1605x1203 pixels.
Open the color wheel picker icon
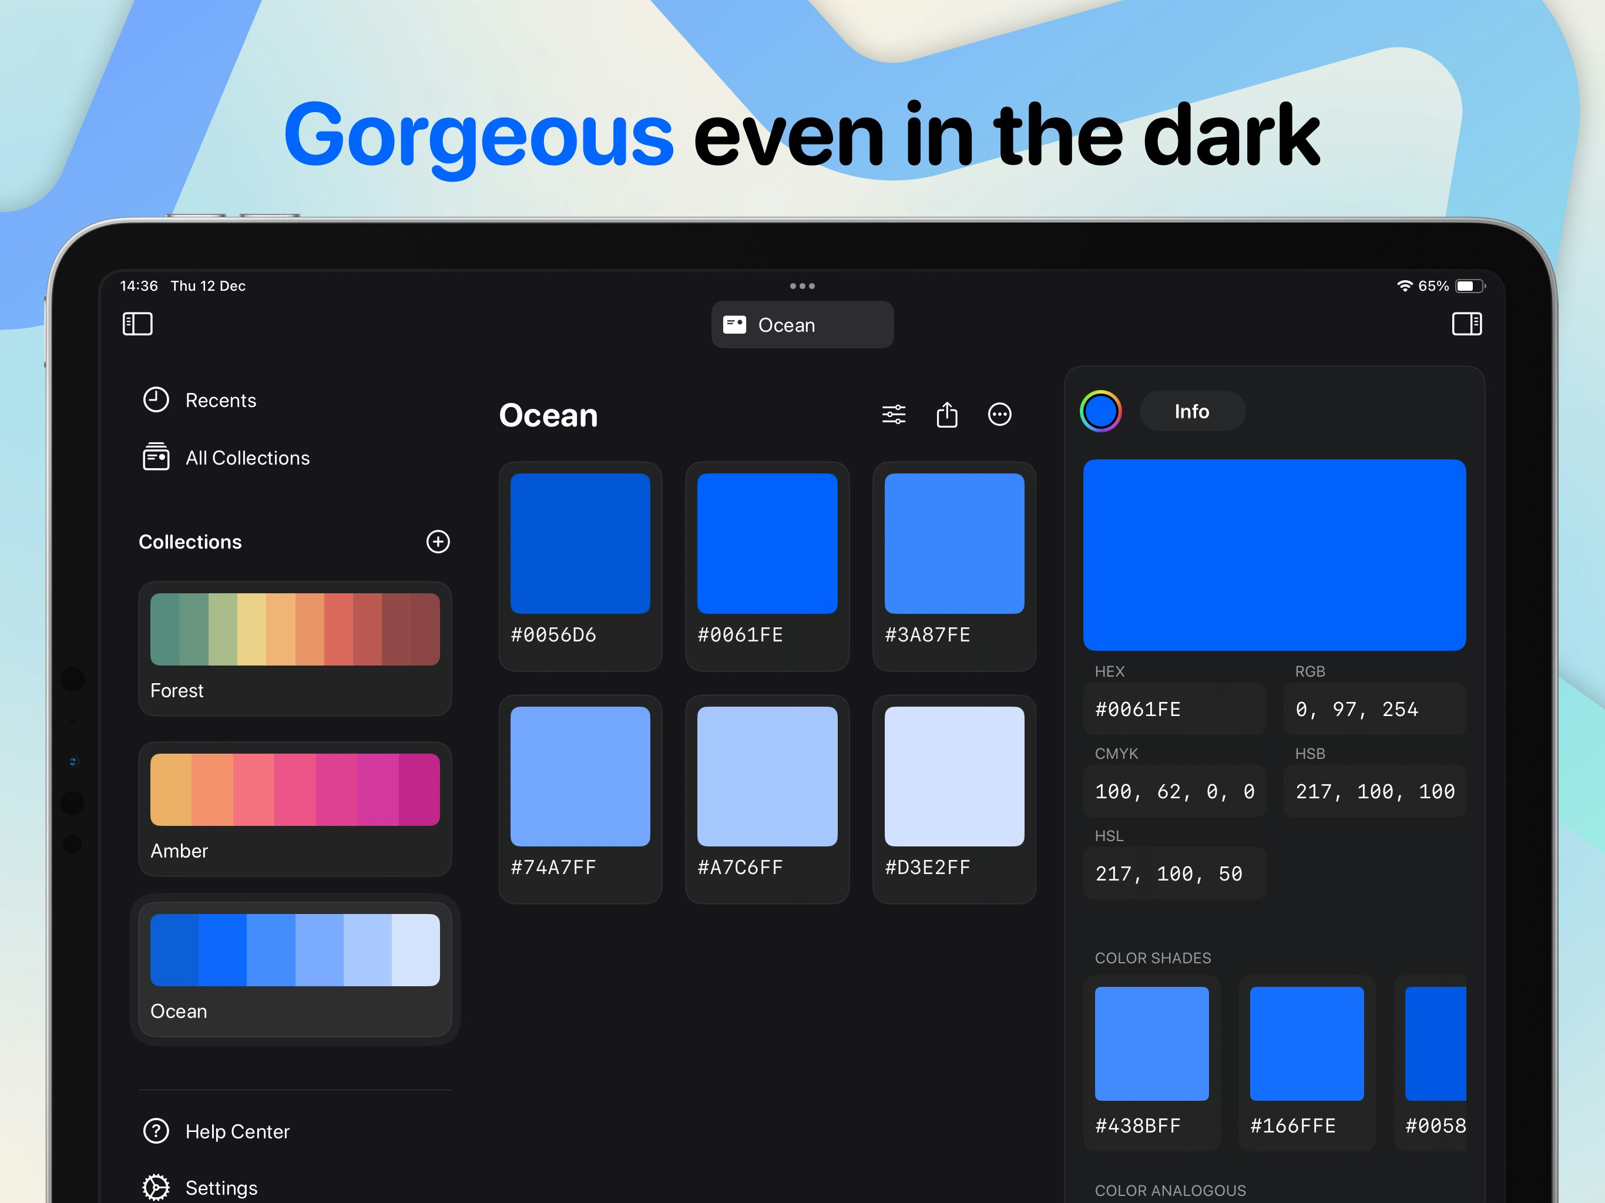click(1101, 411)
